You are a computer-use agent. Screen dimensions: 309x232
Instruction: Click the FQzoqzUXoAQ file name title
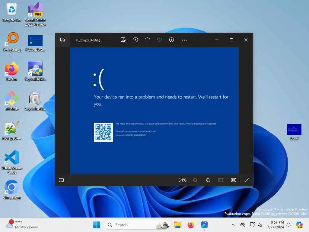89,40
